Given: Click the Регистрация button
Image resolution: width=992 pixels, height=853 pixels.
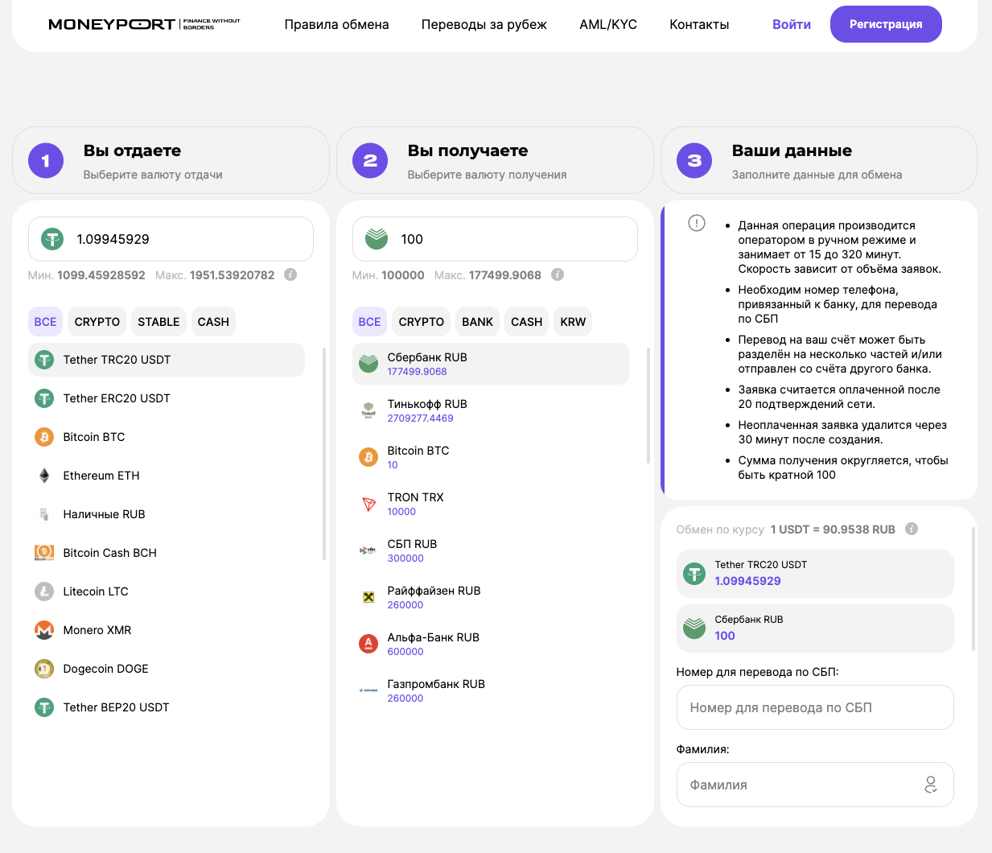Looking at the screenshot, I should point(886,24).
